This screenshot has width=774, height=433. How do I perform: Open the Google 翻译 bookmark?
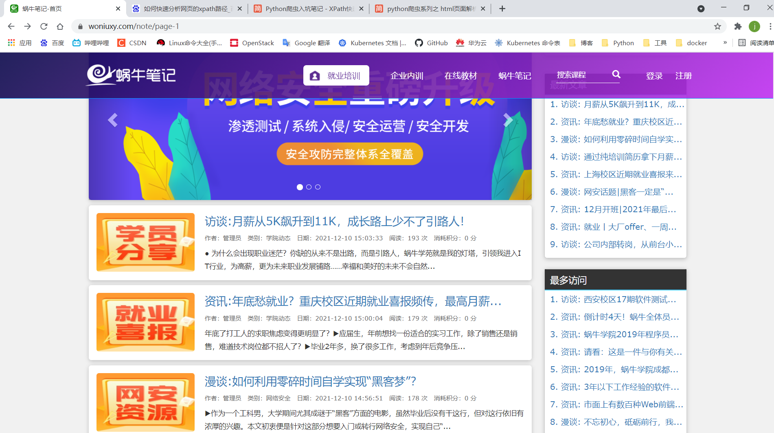coord(306,43)
